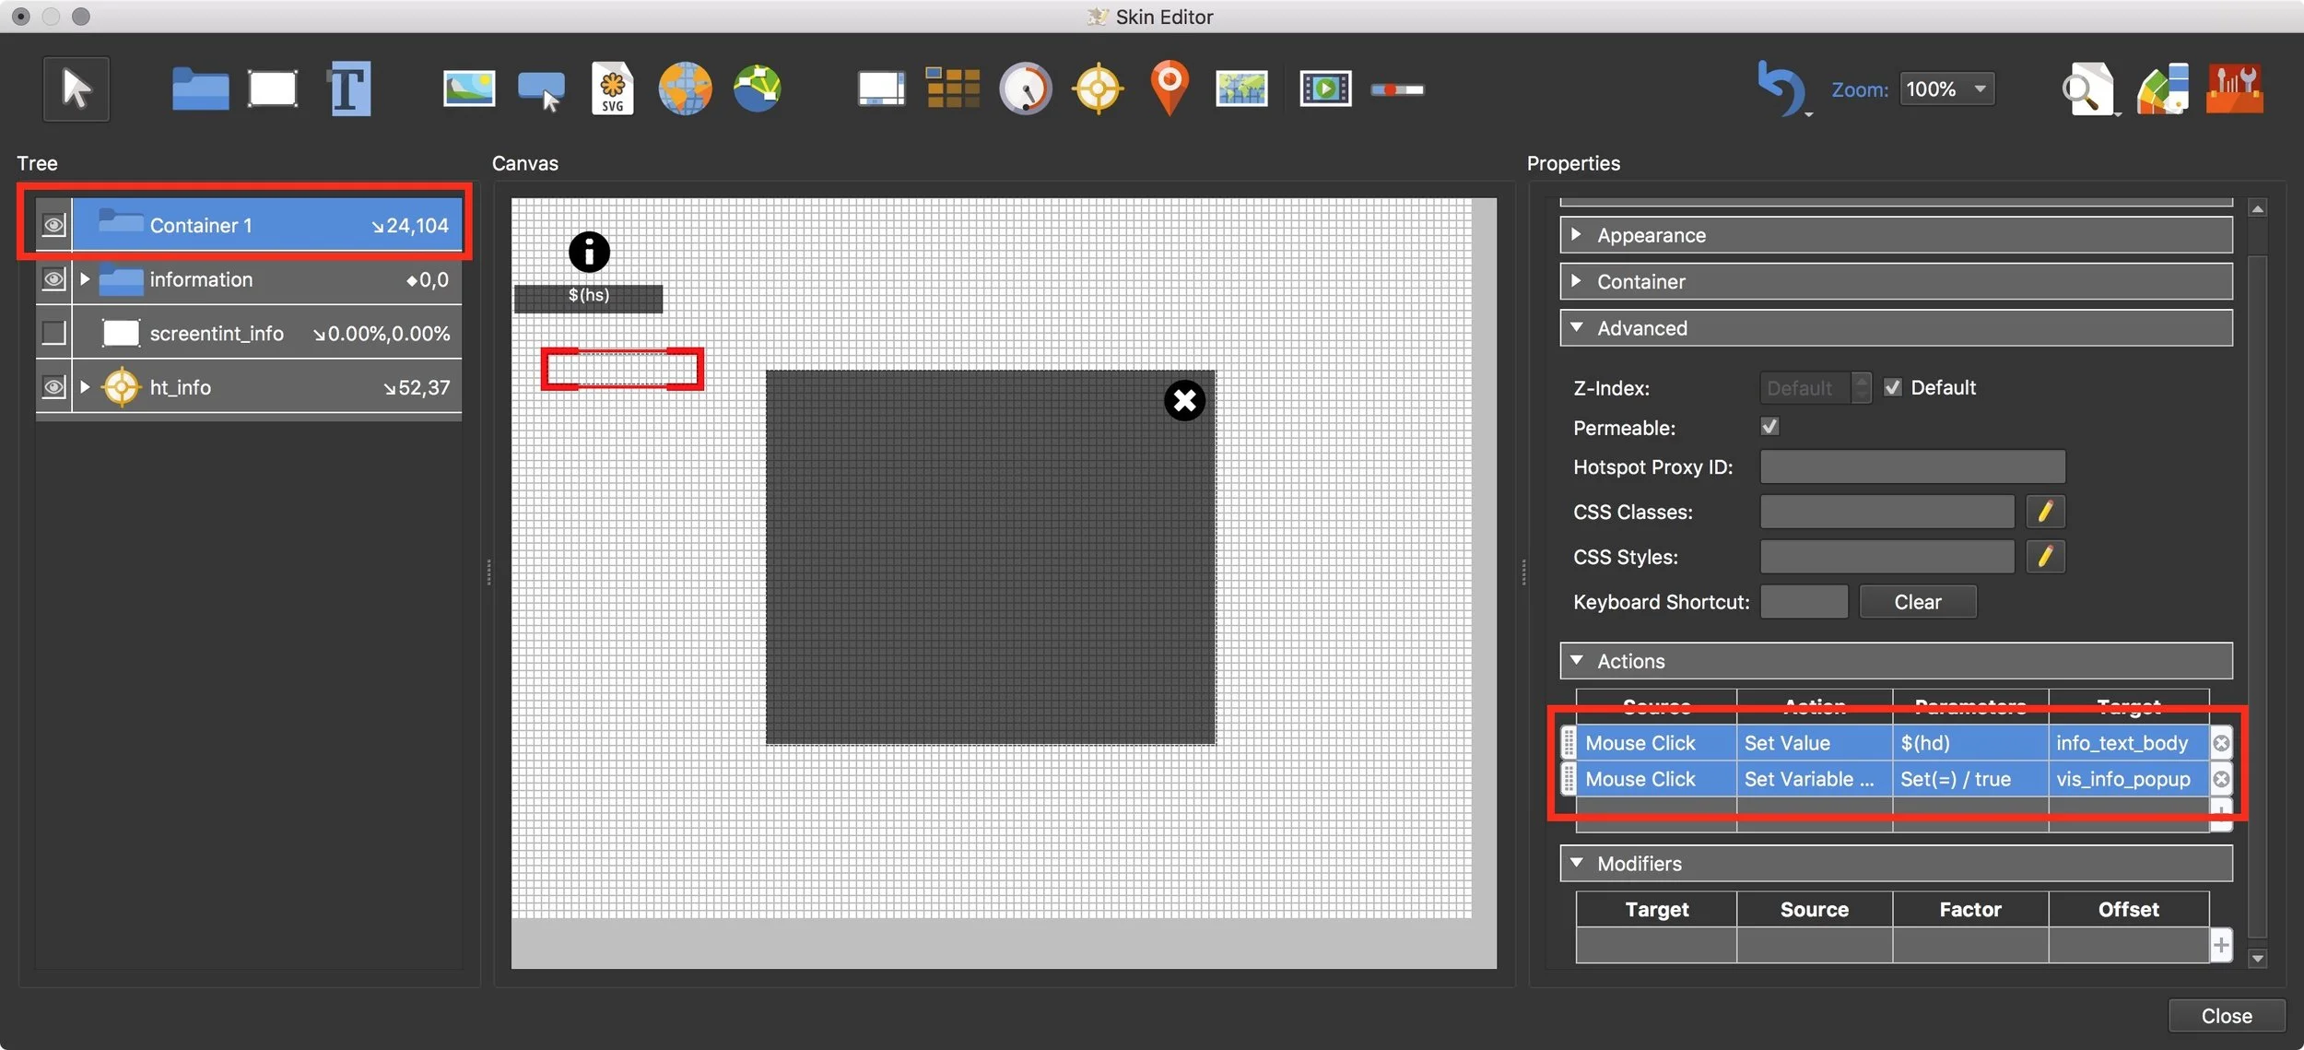2304x1050 pixels.
Task: Add a seekbar element
Action: [x=1397, y=89]
